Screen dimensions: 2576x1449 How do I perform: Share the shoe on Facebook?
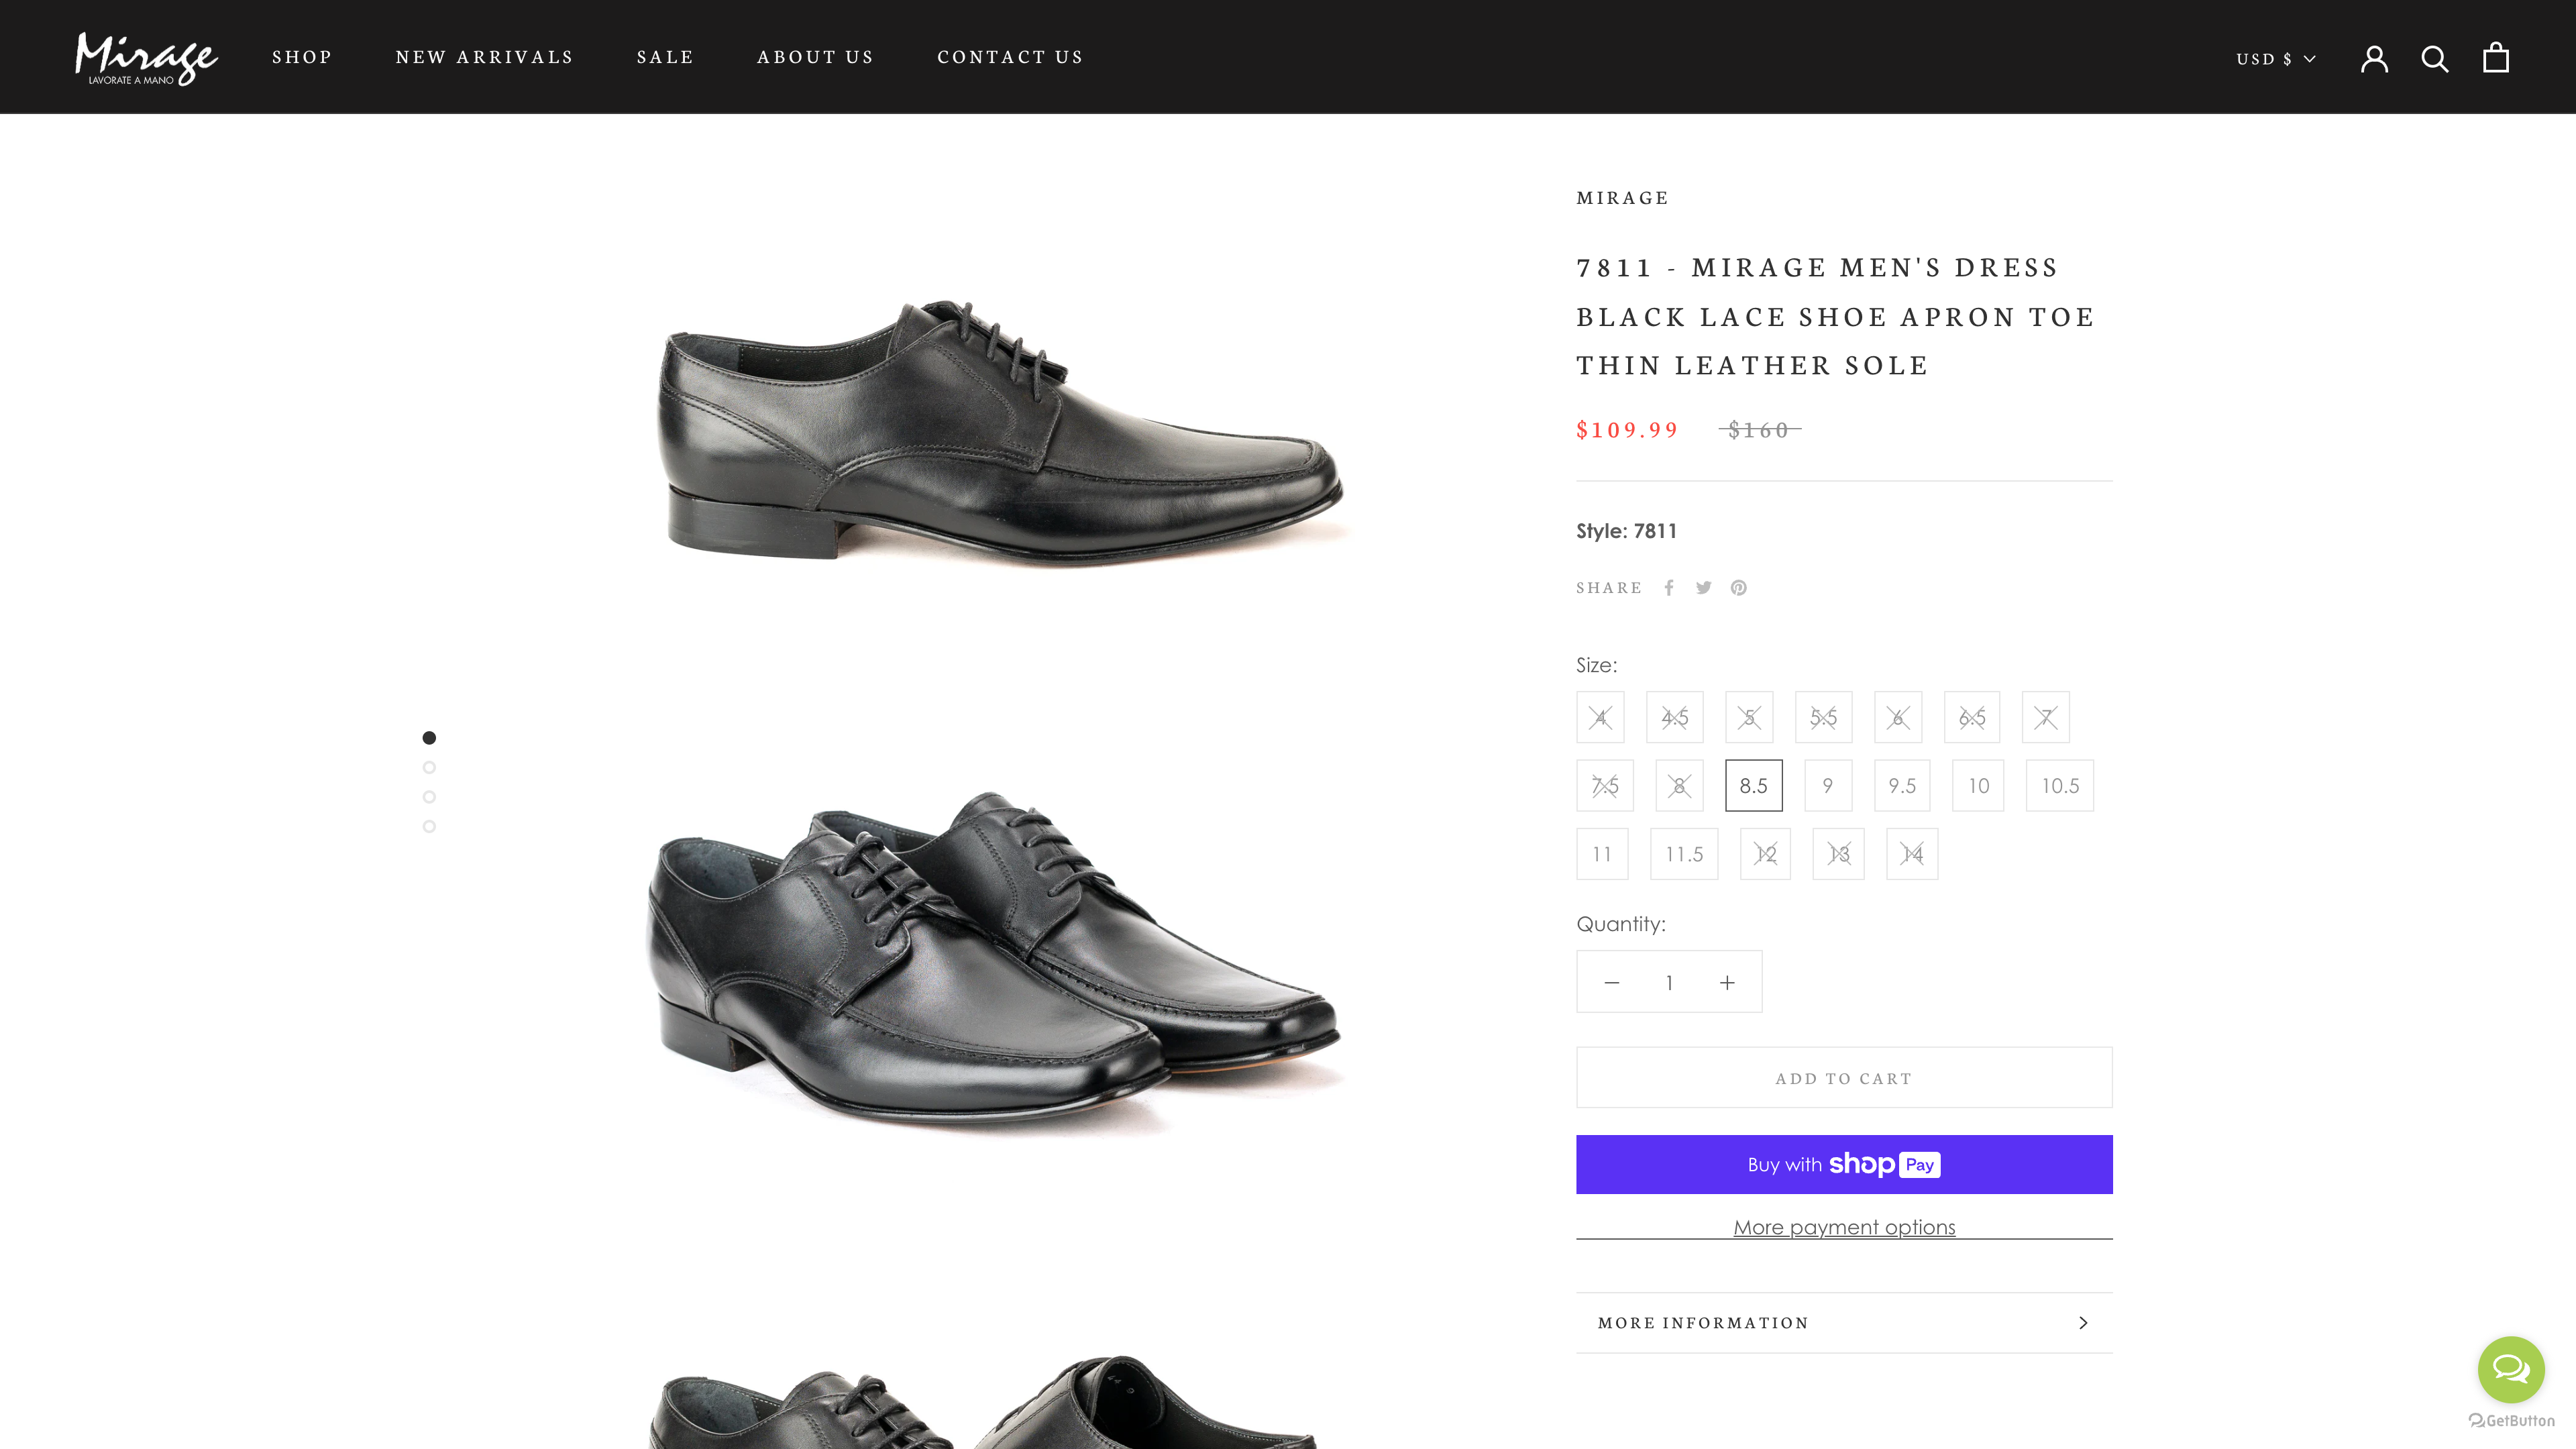(1669, 588)
